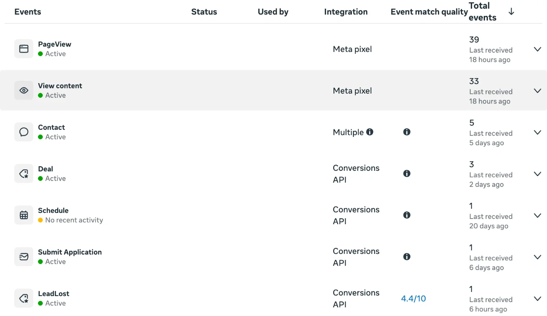Click the LeadLost tag icon
547x316 pixels.
pos(24,298)
